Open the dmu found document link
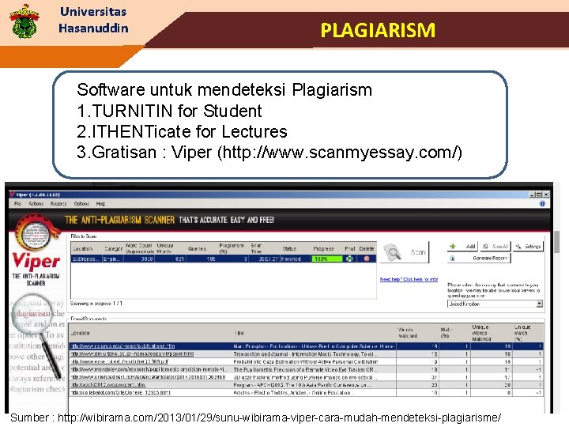 point(132,353)
